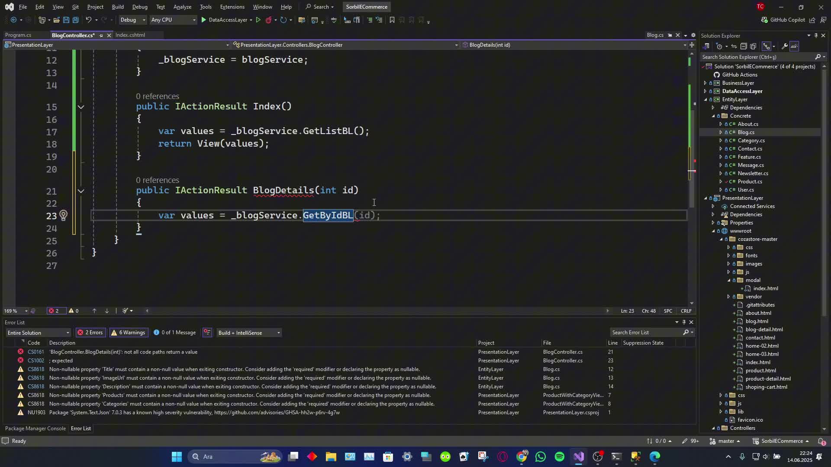Viewport: 831px width, 467px height.
Task: Open Spotify from the taskbar
Action: [559, 457]
